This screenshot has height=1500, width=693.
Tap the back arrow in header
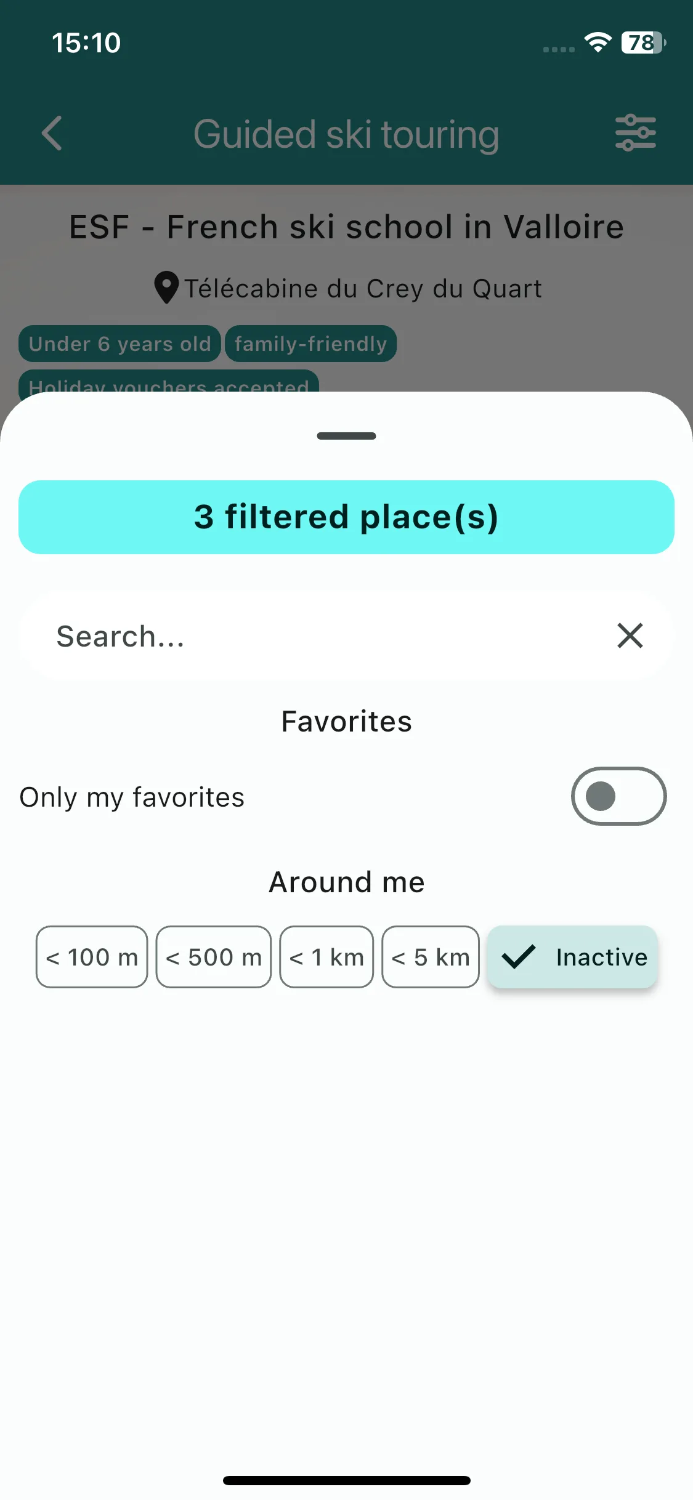point(52,134)
